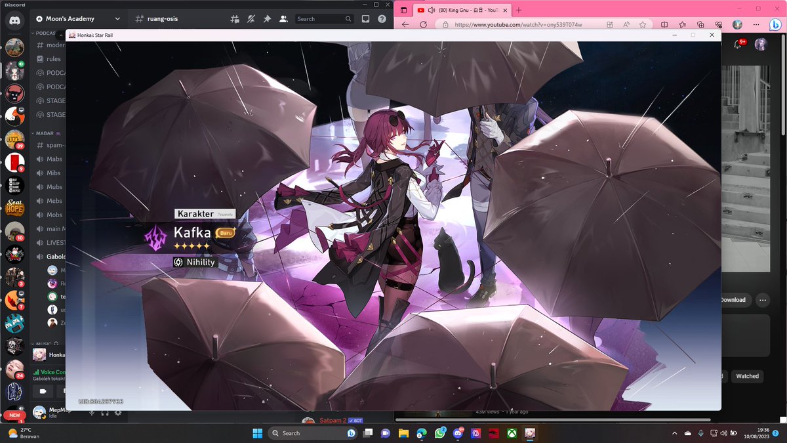Deafen headphones in Discord user panel
This screenshot has height=443, width=787.
click(105, 412)
